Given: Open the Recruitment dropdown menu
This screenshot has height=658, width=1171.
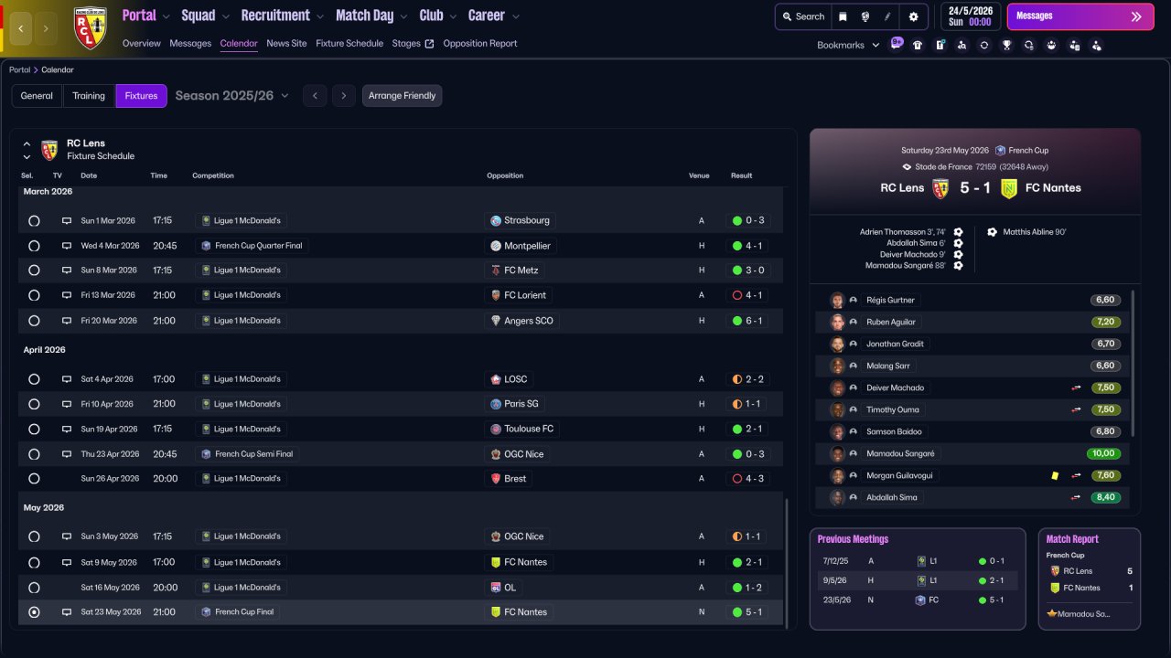Looking at the screenshot, I should 283,16.
